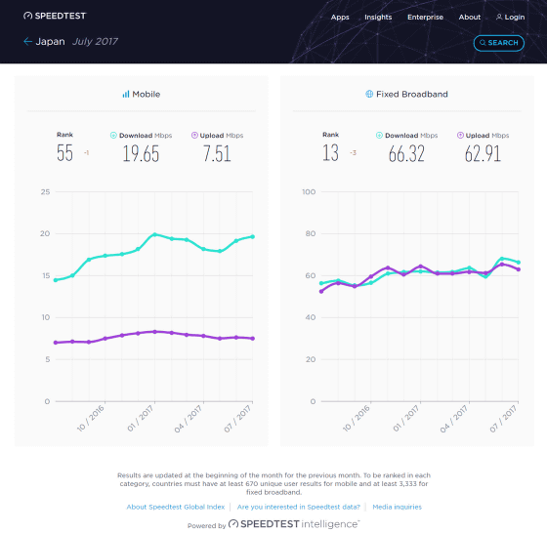This screenshot has width=547, height=533.
Task: Click Fixed Broadband rank value 13
Action: [x=330, y=153]
